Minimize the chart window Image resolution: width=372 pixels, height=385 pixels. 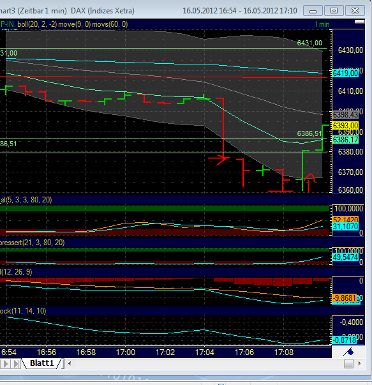click(313, 11)
